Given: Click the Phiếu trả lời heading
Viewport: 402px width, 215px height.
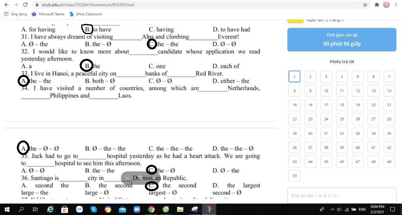Looking at the screenshot, I should coord(342,62).
